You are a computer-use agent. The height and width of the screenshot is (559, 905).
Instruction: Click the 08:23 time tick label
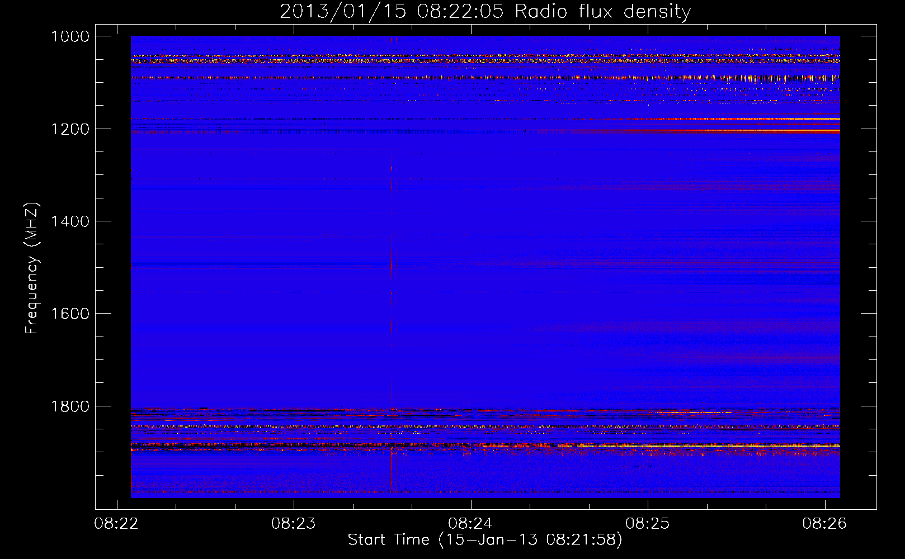tap(294, 524)
